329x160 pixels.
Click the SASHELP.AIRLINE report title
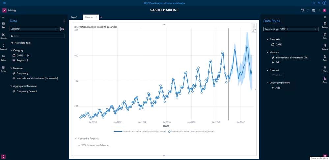click(x=165, y=10)
